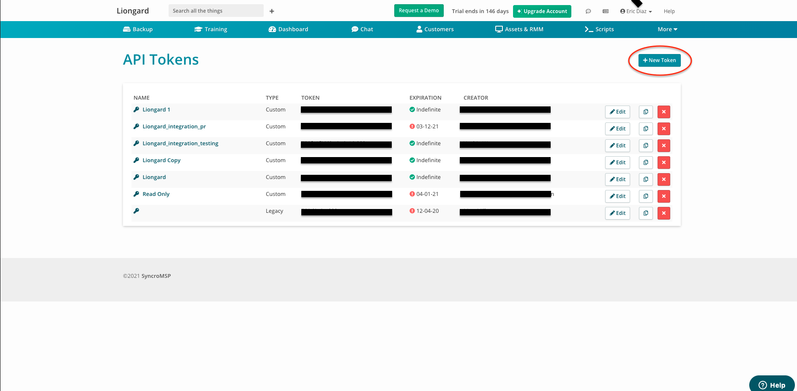The image size is (797, 391).
Task: Create a New Token
Action: point(659,60)
